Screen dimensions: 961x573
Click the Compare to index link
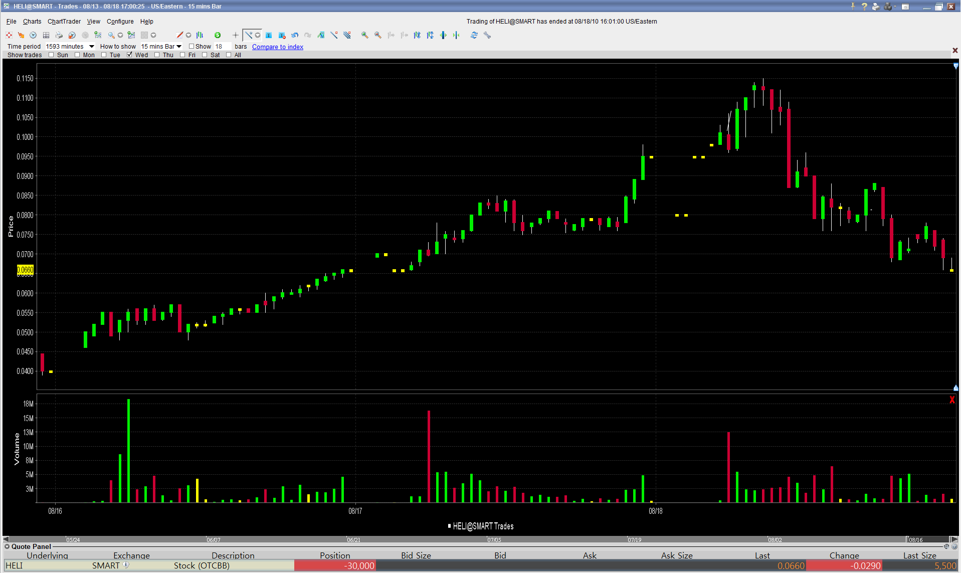tap(277, 47)
